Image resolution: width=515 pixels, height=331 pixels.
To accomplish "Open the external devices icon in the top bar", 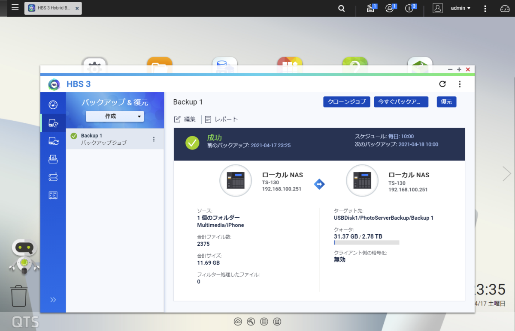I will coord(390,8).
